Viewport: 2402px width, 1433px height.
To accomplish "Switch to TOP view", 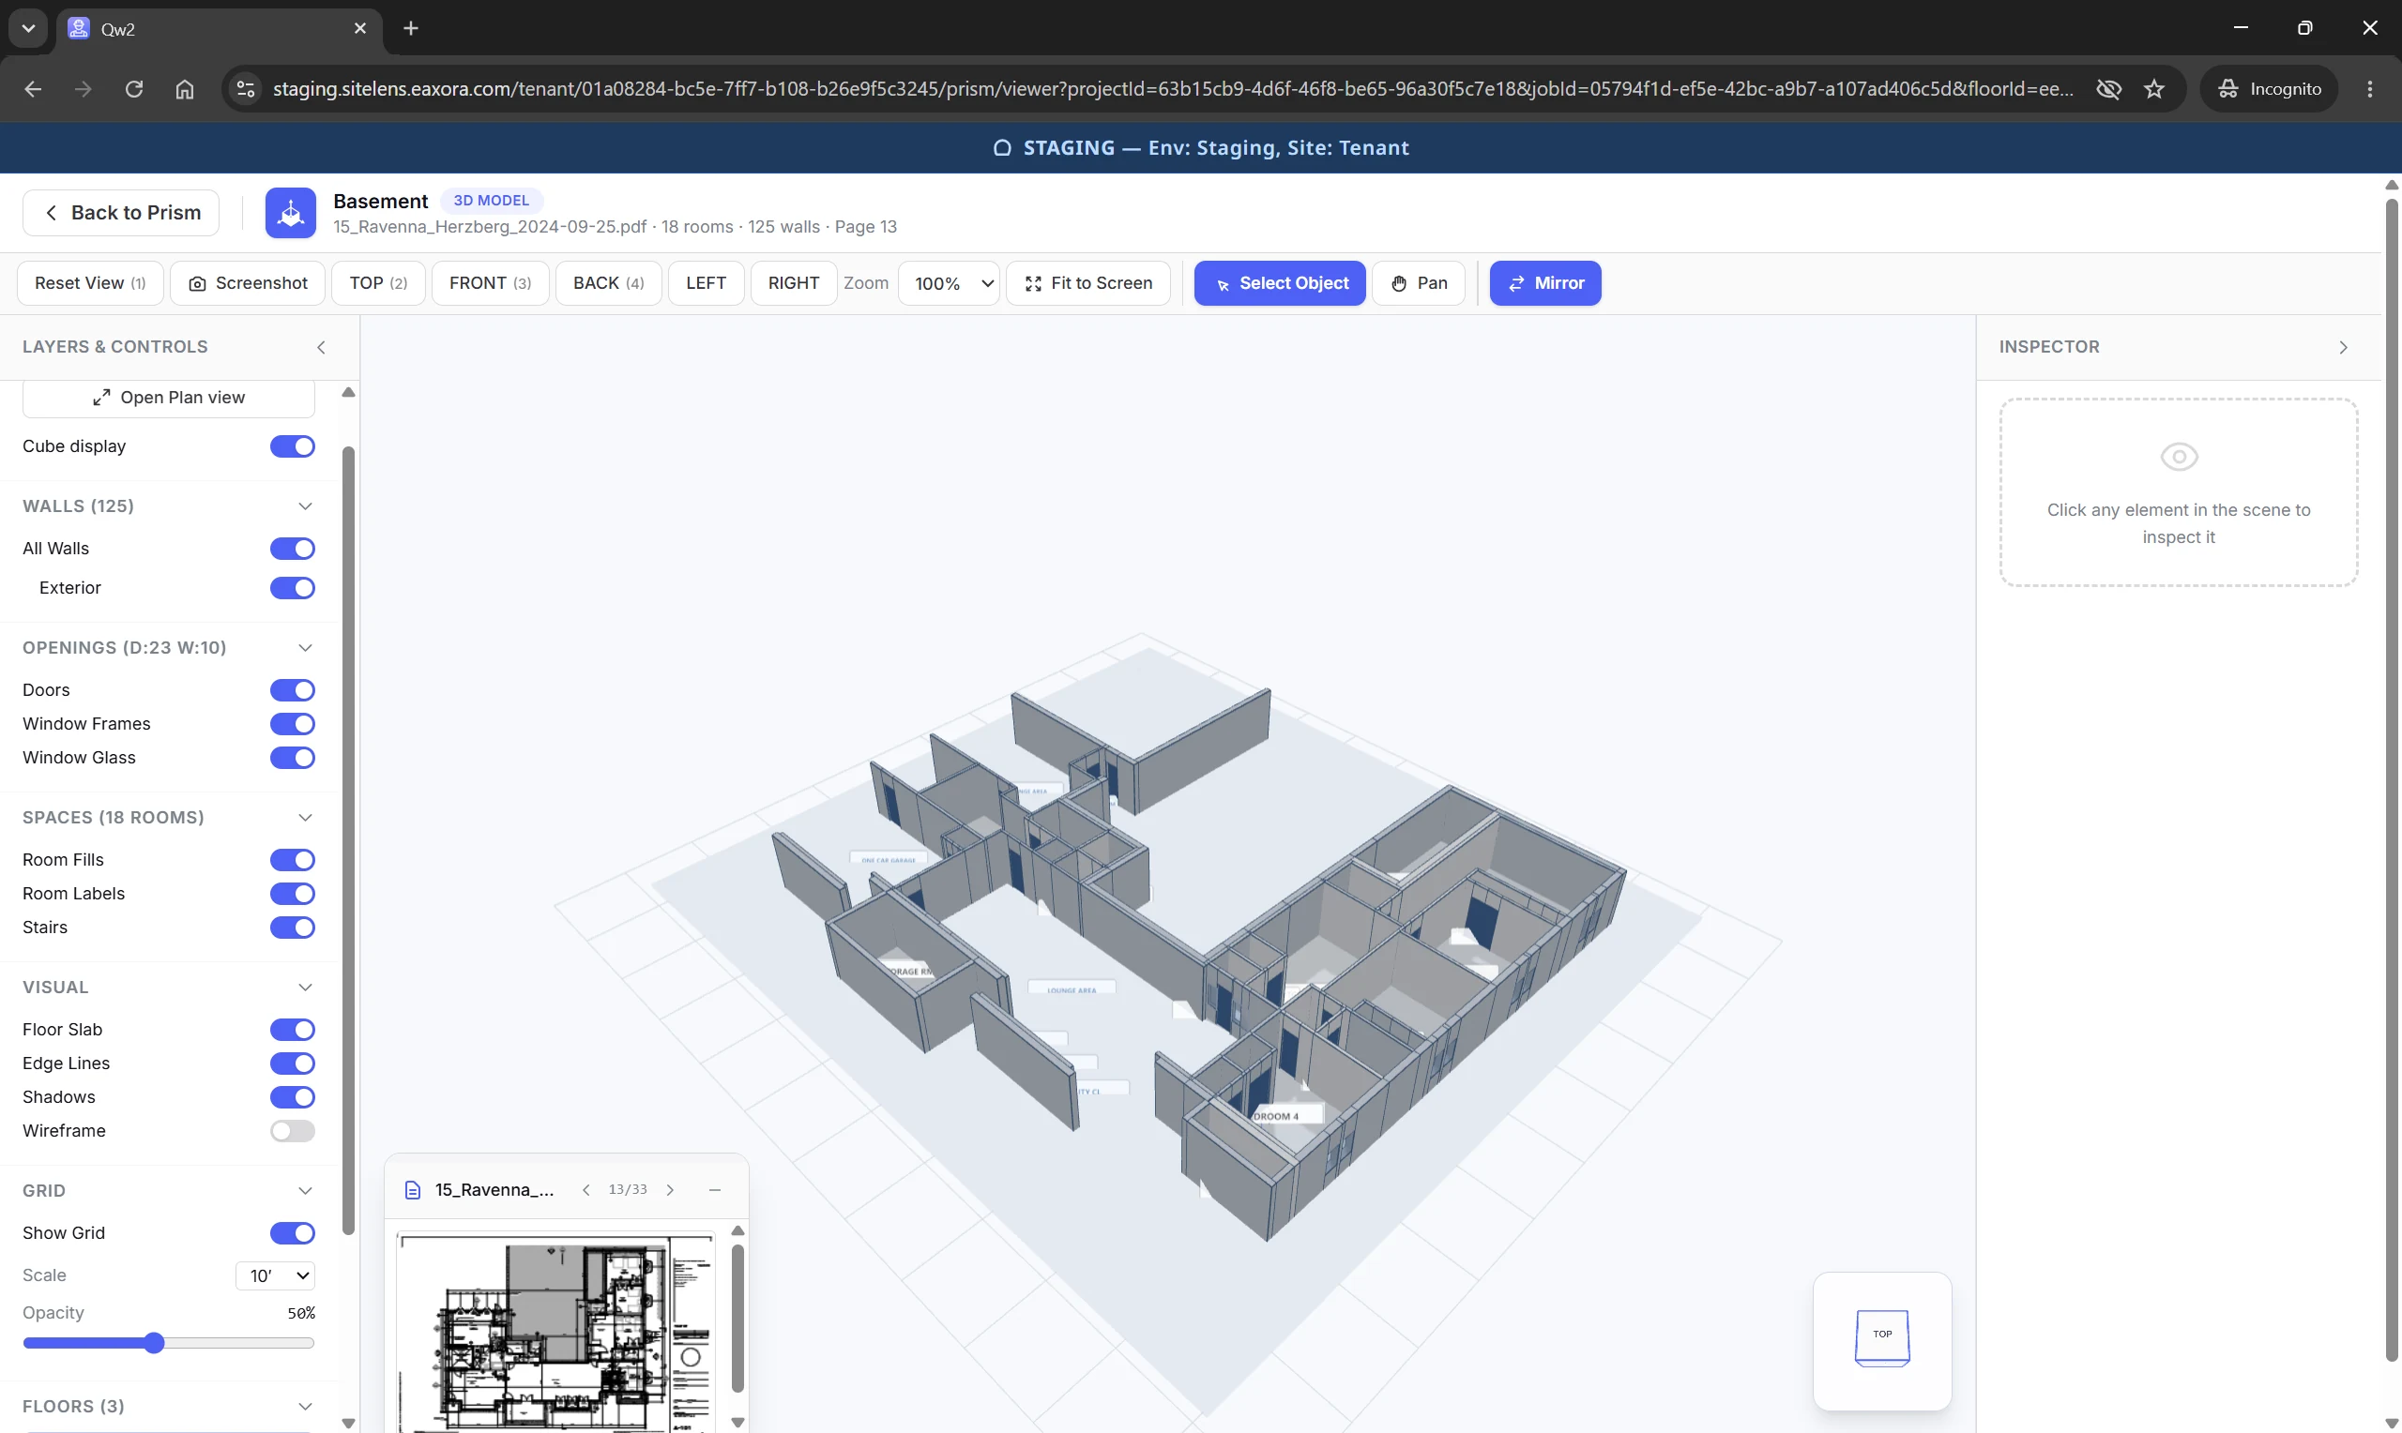I will click(379, 283).
